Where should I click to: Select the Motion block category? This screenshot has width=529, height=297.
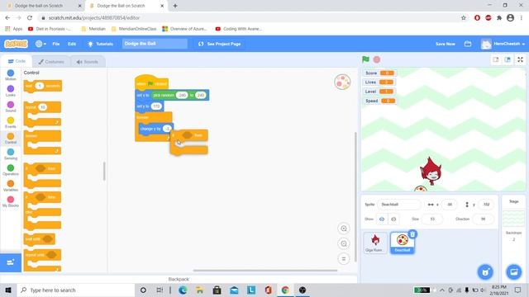[11, 75]
